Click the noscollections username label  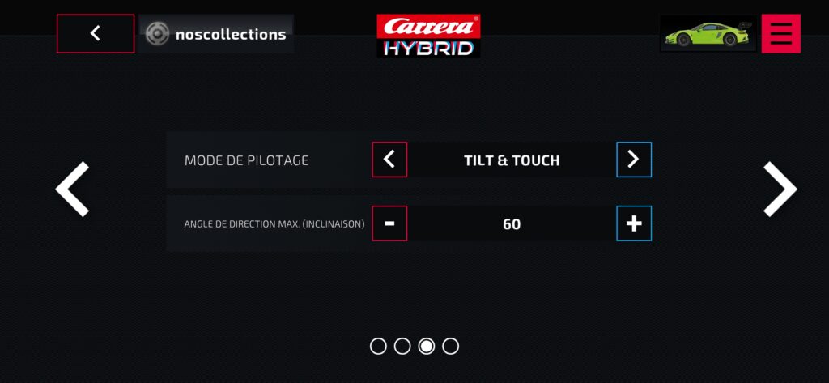coord(231,34)
